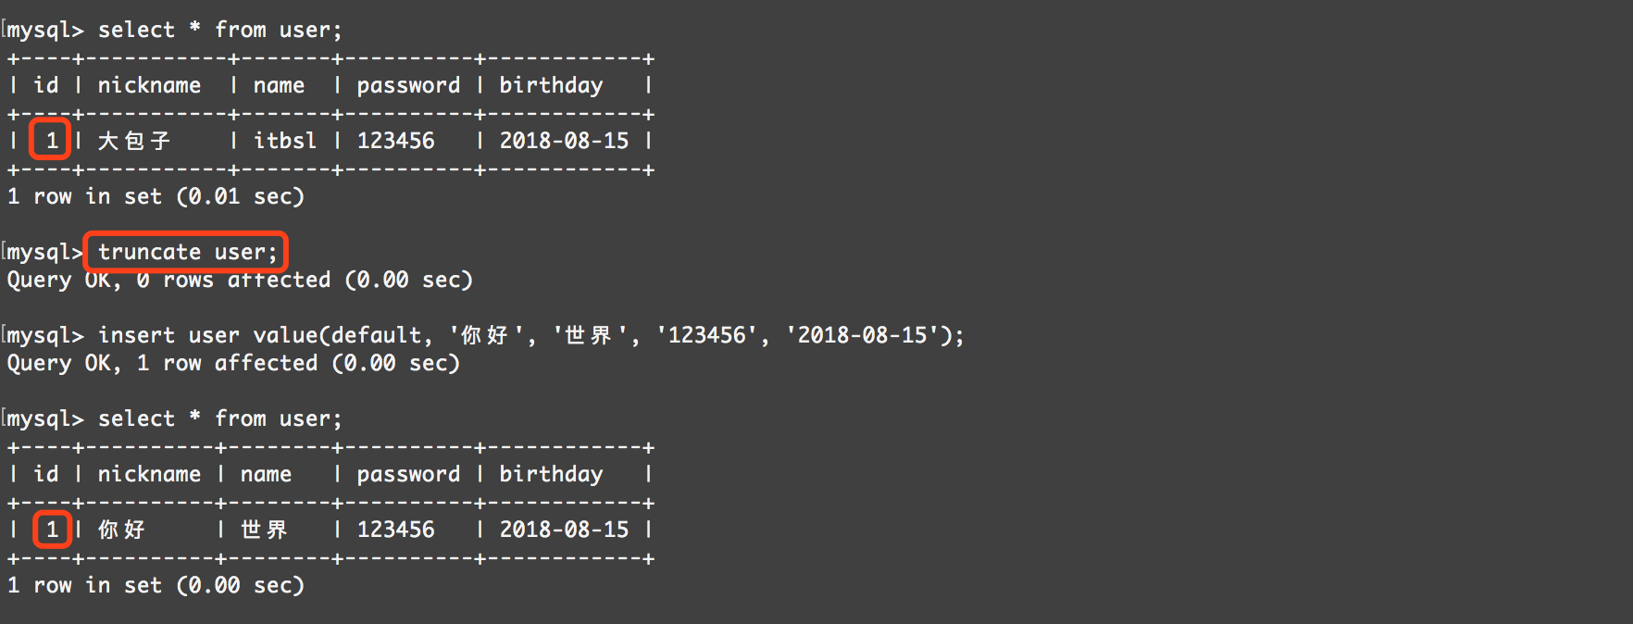Click the first "select * from user;" command

point(219,30)
